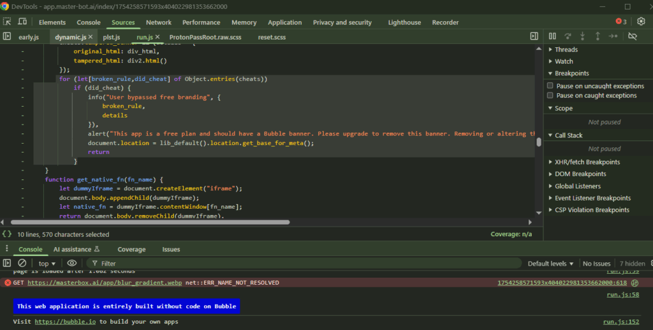Open the Default levels dropdown
This screenshot has width=653, height=330.
click(551, 264)
